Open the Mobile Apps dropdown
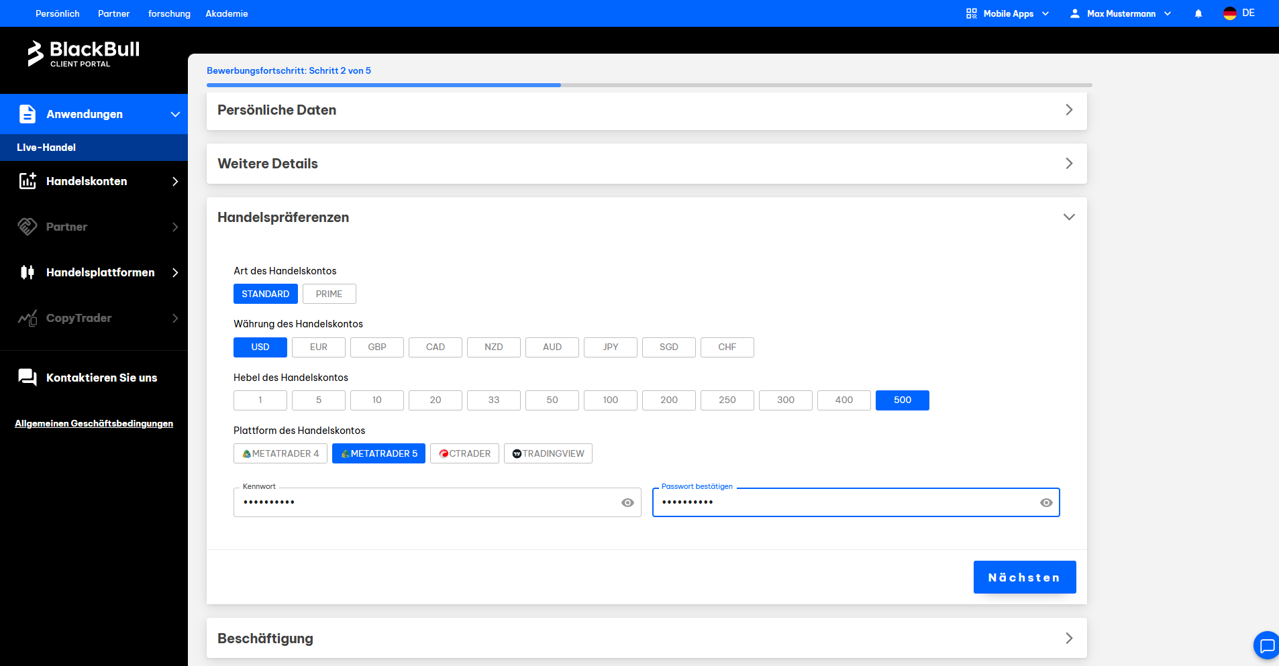This screenshot has height=666, width=1279. pos(1008,13)
